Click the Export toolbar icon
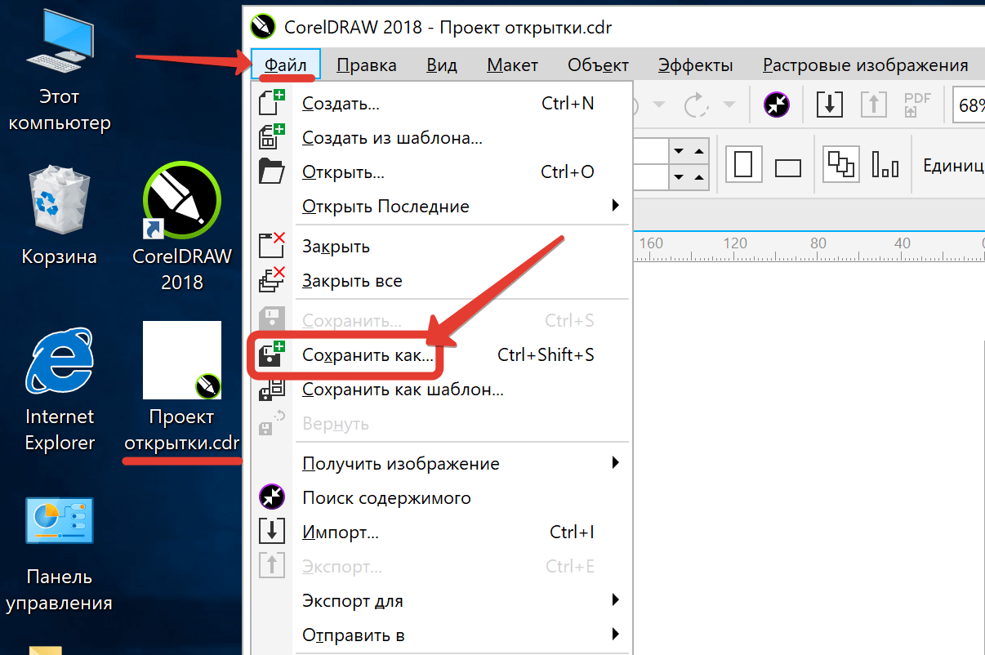Image resolution: width=985 pixels, height=655 pixels. 873,105
